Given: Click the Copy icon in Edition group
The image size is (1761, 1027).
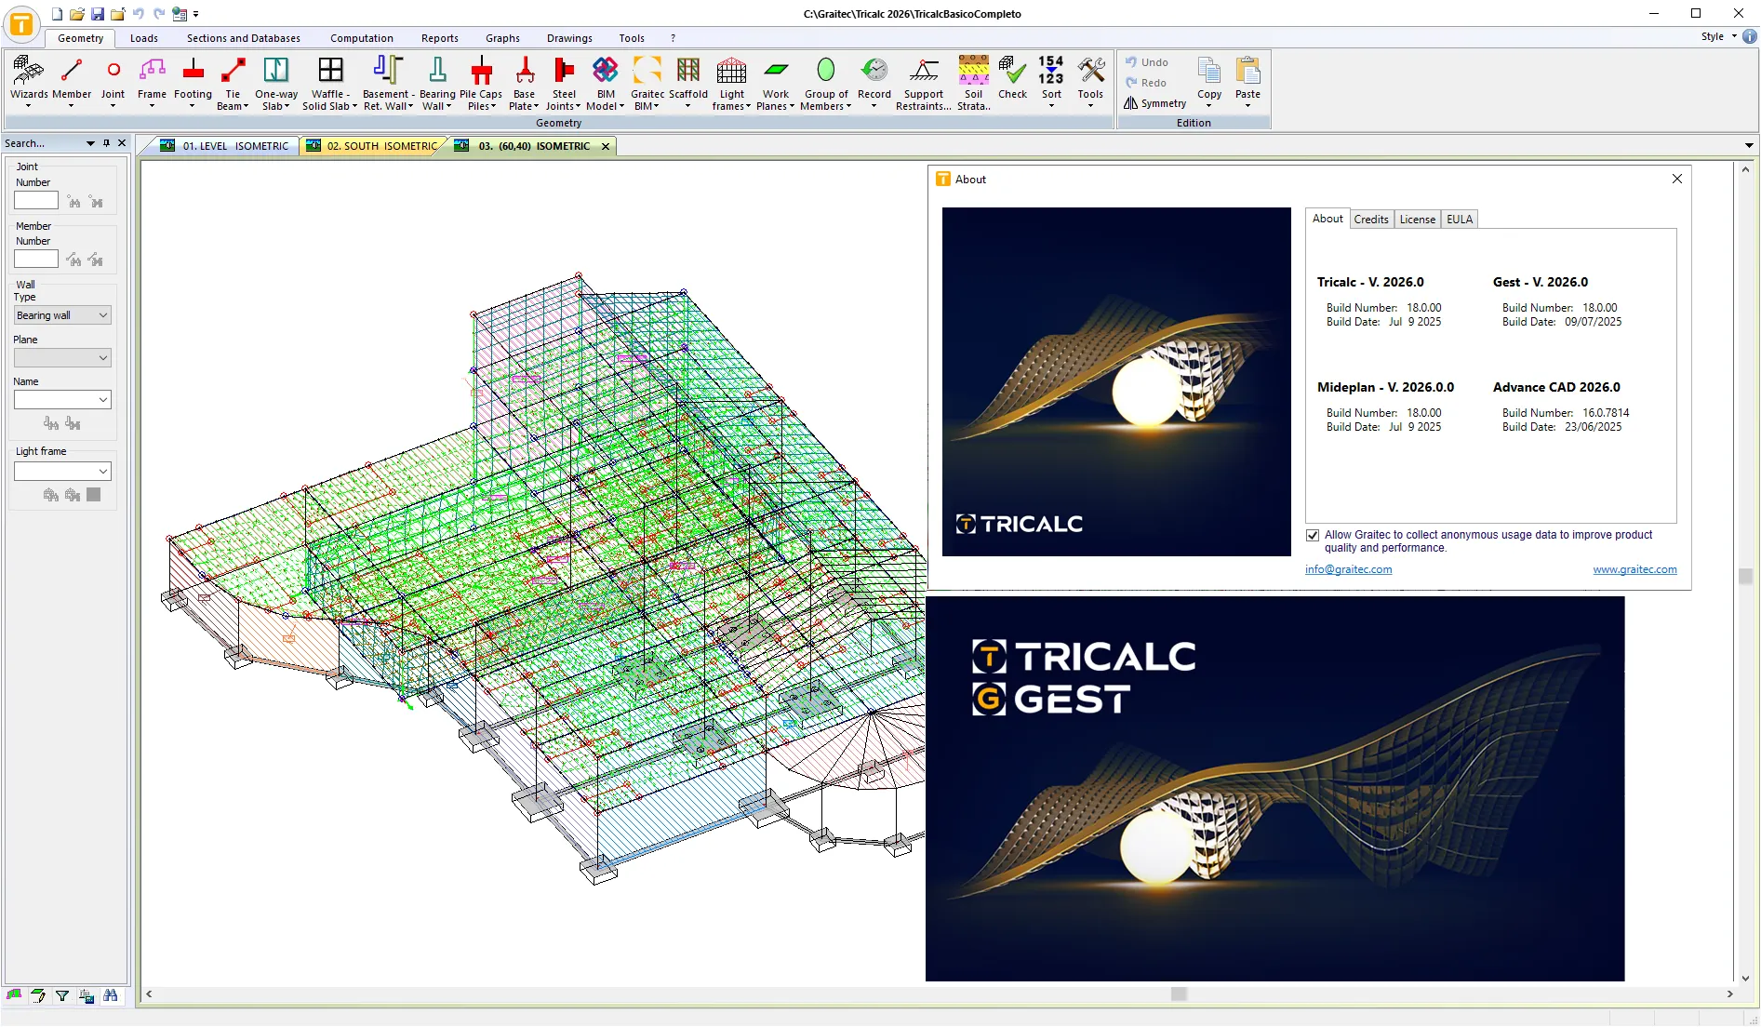Looking at the screenshot, I should point(1209,71).
